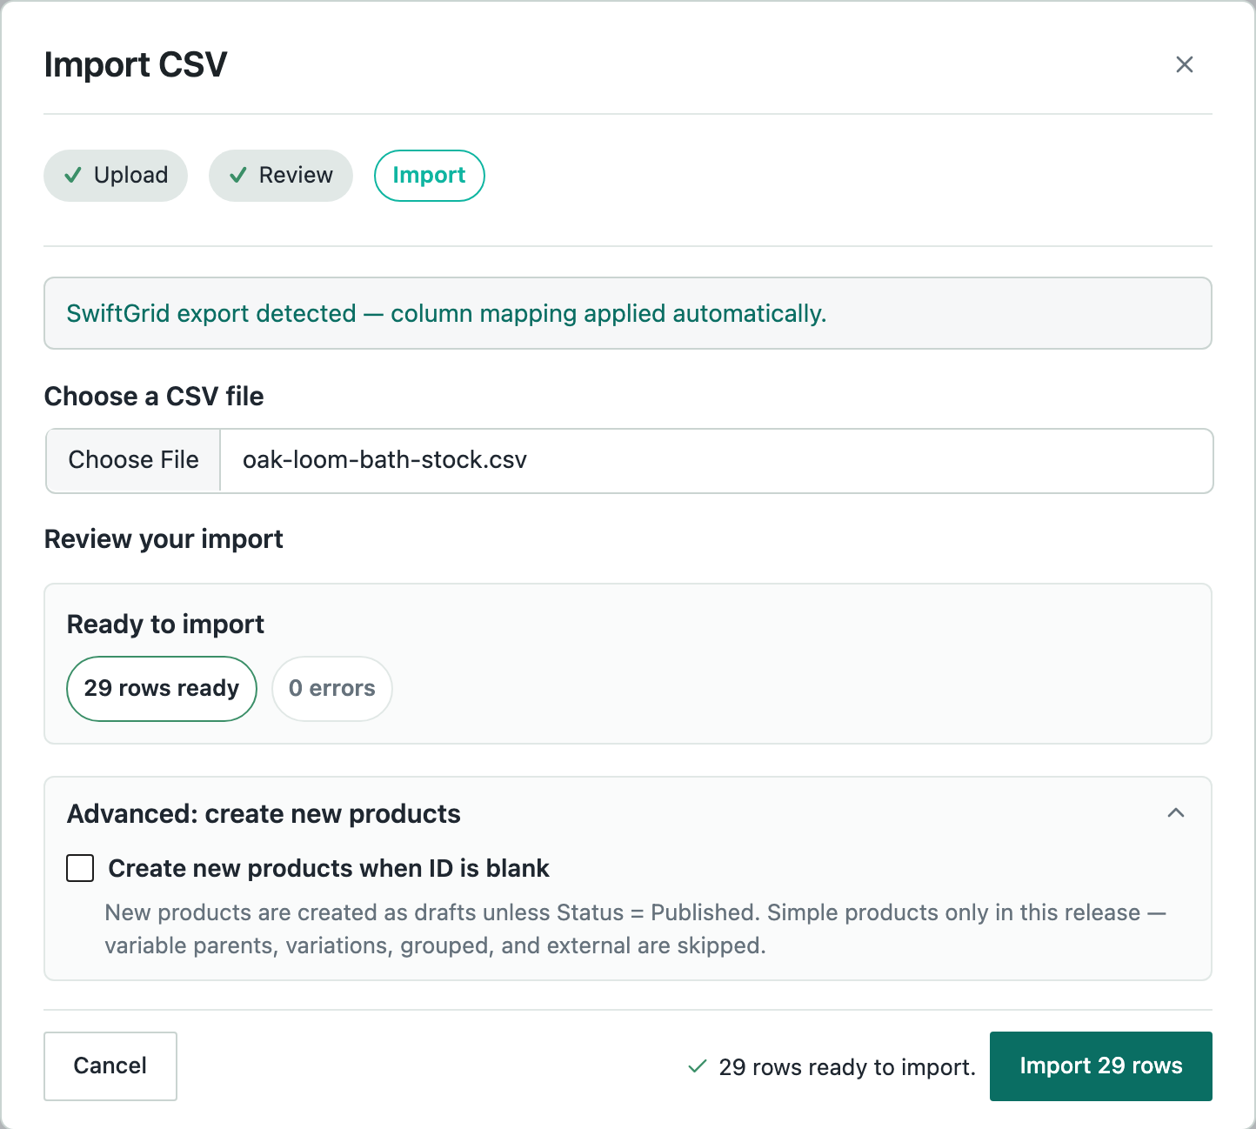
Task: Click the oak-loom-bath-stock.csv file name field
Action: [716, 460]
